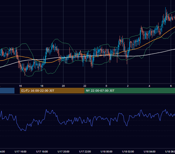Click the 1/17 22:00 date label
The width and height of the screenshot is (175, 154).
(85, 151)
